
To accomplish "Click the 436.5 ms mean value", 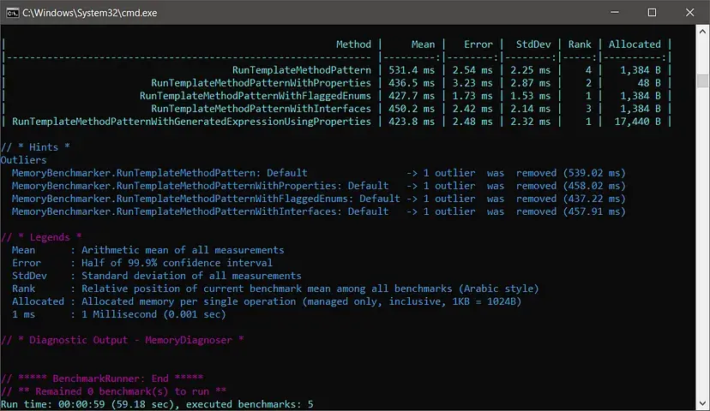I will click(x=411, y=83).
